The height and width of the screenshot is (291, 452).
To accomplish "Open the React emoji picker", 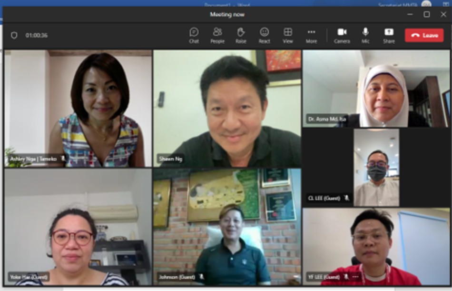I will 265,35.
